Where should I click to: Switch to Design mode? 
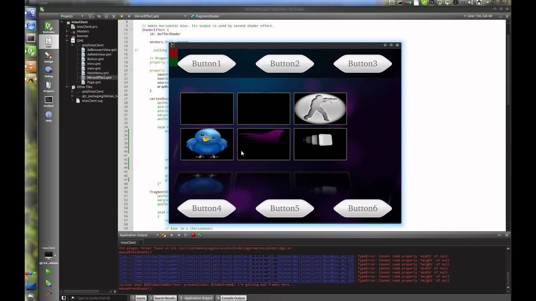[x=49, y=57]
